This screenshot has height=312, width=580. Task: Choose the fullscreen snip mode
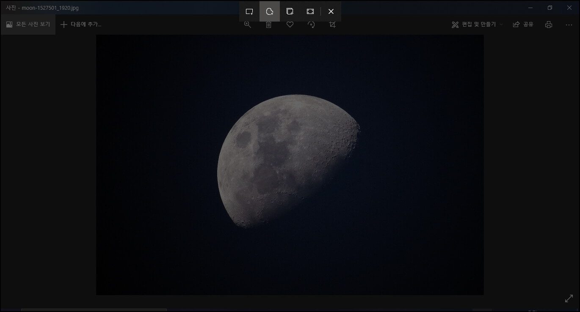click(x=310, y=11)
